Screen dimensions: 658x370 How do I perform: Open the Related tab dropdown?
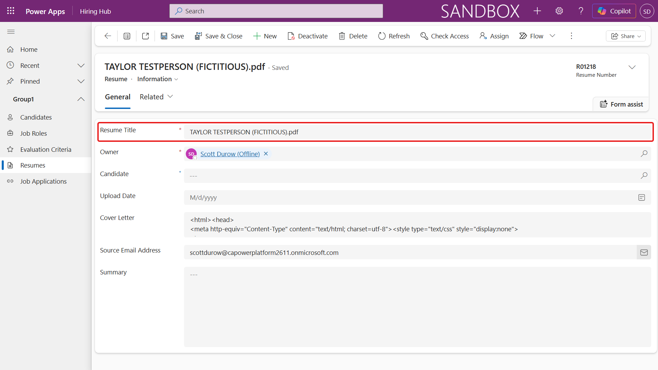(x=156, y=97)
